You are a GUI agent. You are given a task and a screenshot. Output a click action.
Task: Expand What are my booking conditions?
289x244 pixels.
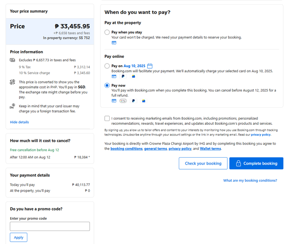pyautogui.click(x=250, y=180)
